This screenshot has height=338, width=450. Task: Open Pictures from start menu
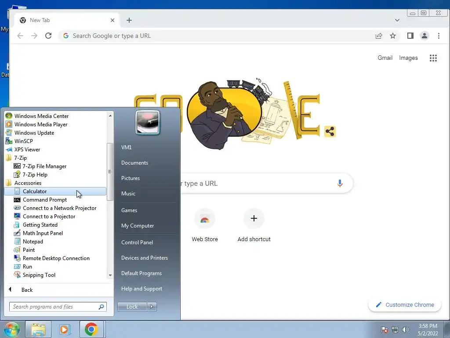(x=131, y=178)
